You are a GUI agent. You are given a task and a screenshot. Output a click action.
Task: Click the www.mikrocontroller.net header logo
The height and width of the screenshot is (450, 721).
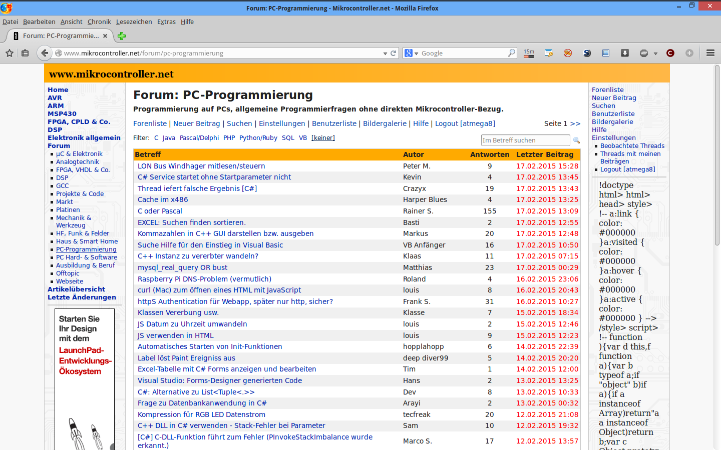[111, 74]
